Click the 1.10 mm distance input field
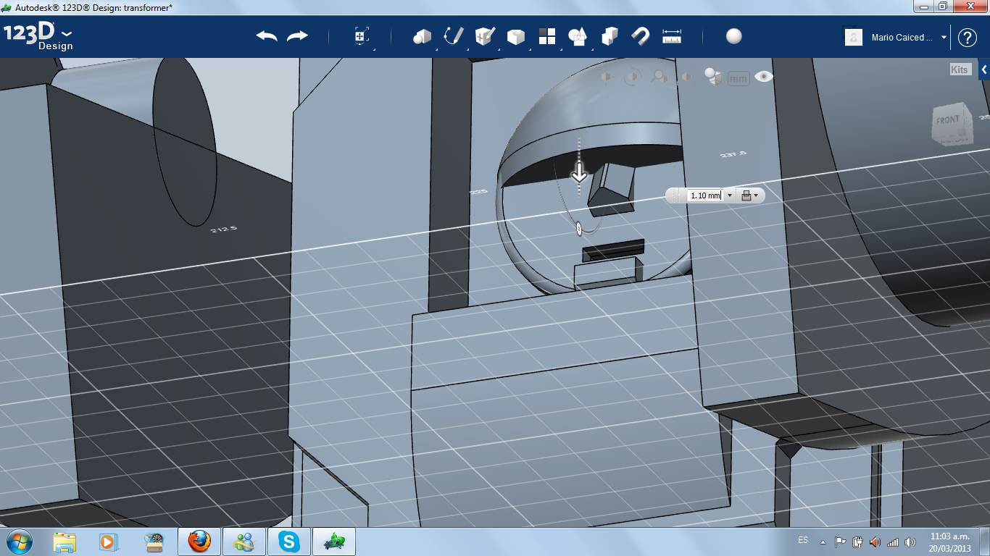This screenshot has width=990, height=556. (x=705, y=195)
